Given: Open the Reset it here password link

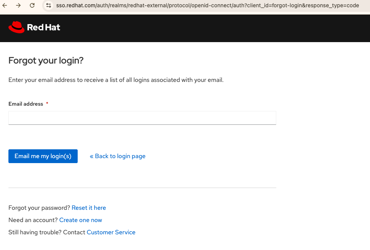Looking at the screenshot, I should (89, 208).
